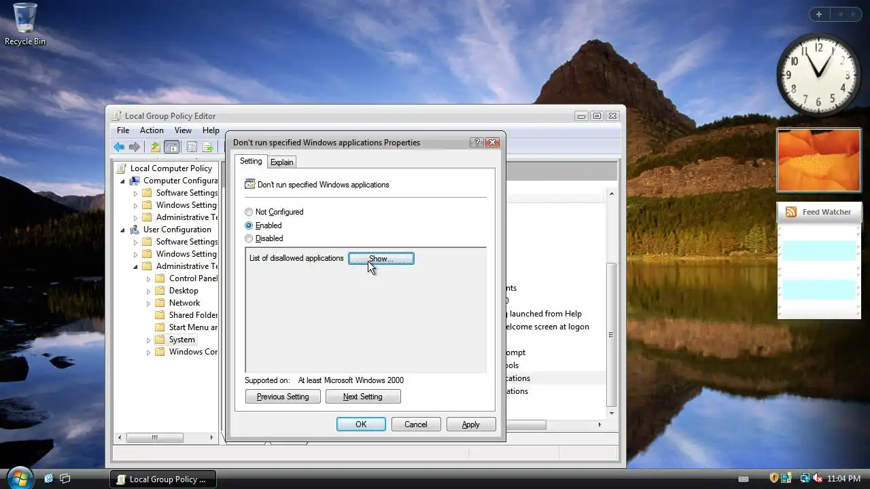Click the Feed Watcher gadget header
Image resolution: width=870 pixels, height=489 pixels.
(819, 212)
